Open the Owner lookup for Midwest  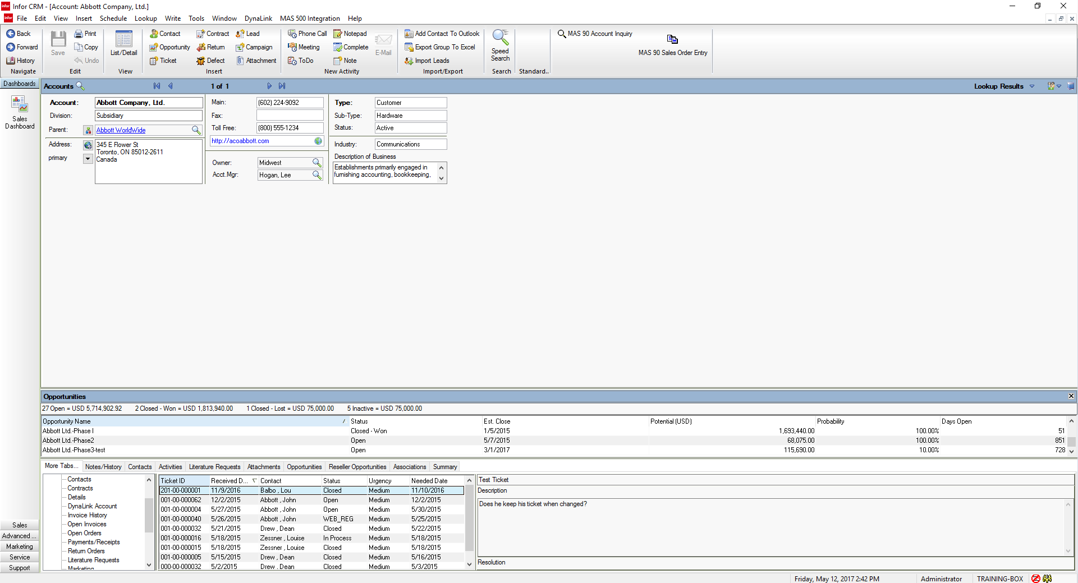pyautogui.click(x=317, y=163)
